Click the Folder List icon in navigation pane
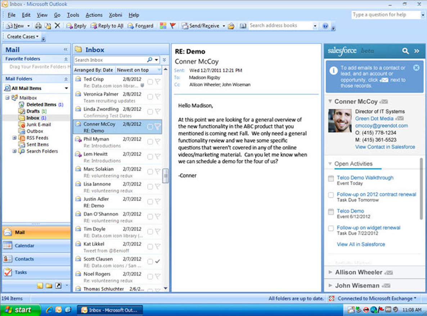This screenshot has width=427, height=316. (49, 285)
